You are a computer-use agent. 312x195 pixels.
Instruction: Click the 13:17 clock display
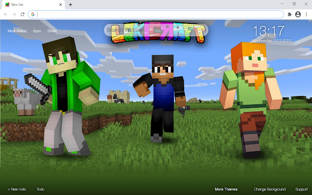point(269,31)
